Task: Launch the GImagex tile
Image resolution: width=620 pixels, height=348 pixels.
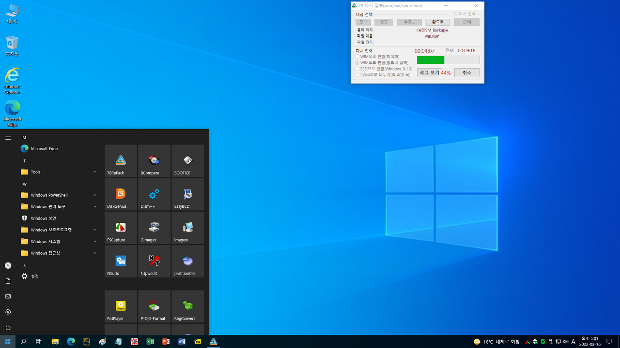Action: (154, 228)
